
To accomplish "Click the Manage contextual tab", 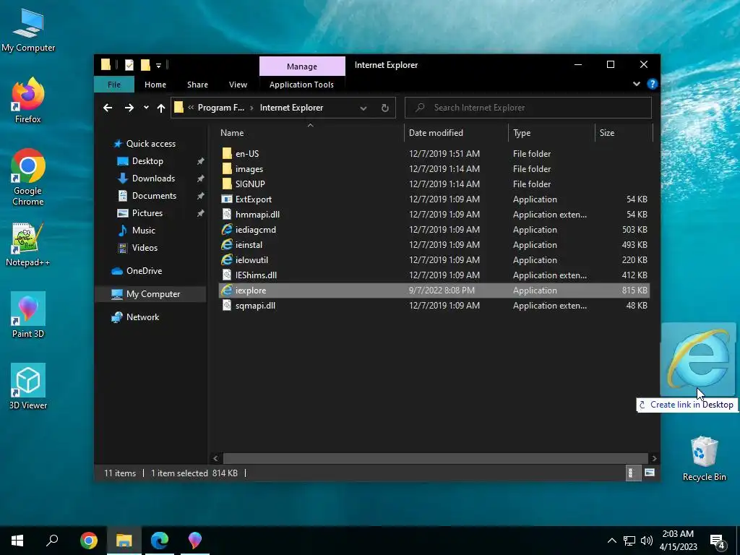I will pyautogui.click(x=302, y=66).
